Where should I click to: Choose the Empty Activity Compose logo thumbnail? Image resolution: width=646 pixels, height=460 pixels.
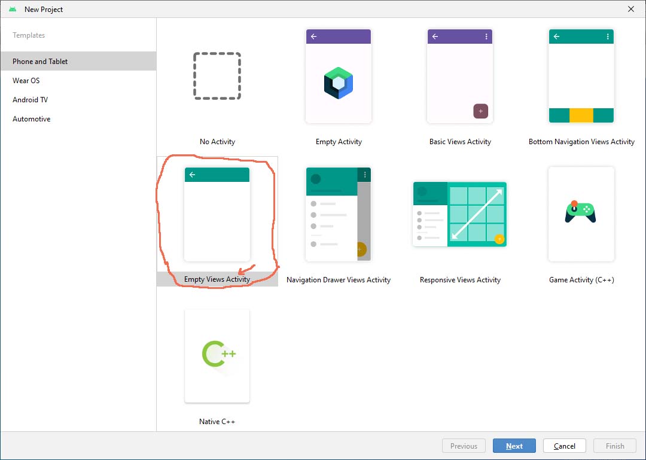click(x=339, y=76)
